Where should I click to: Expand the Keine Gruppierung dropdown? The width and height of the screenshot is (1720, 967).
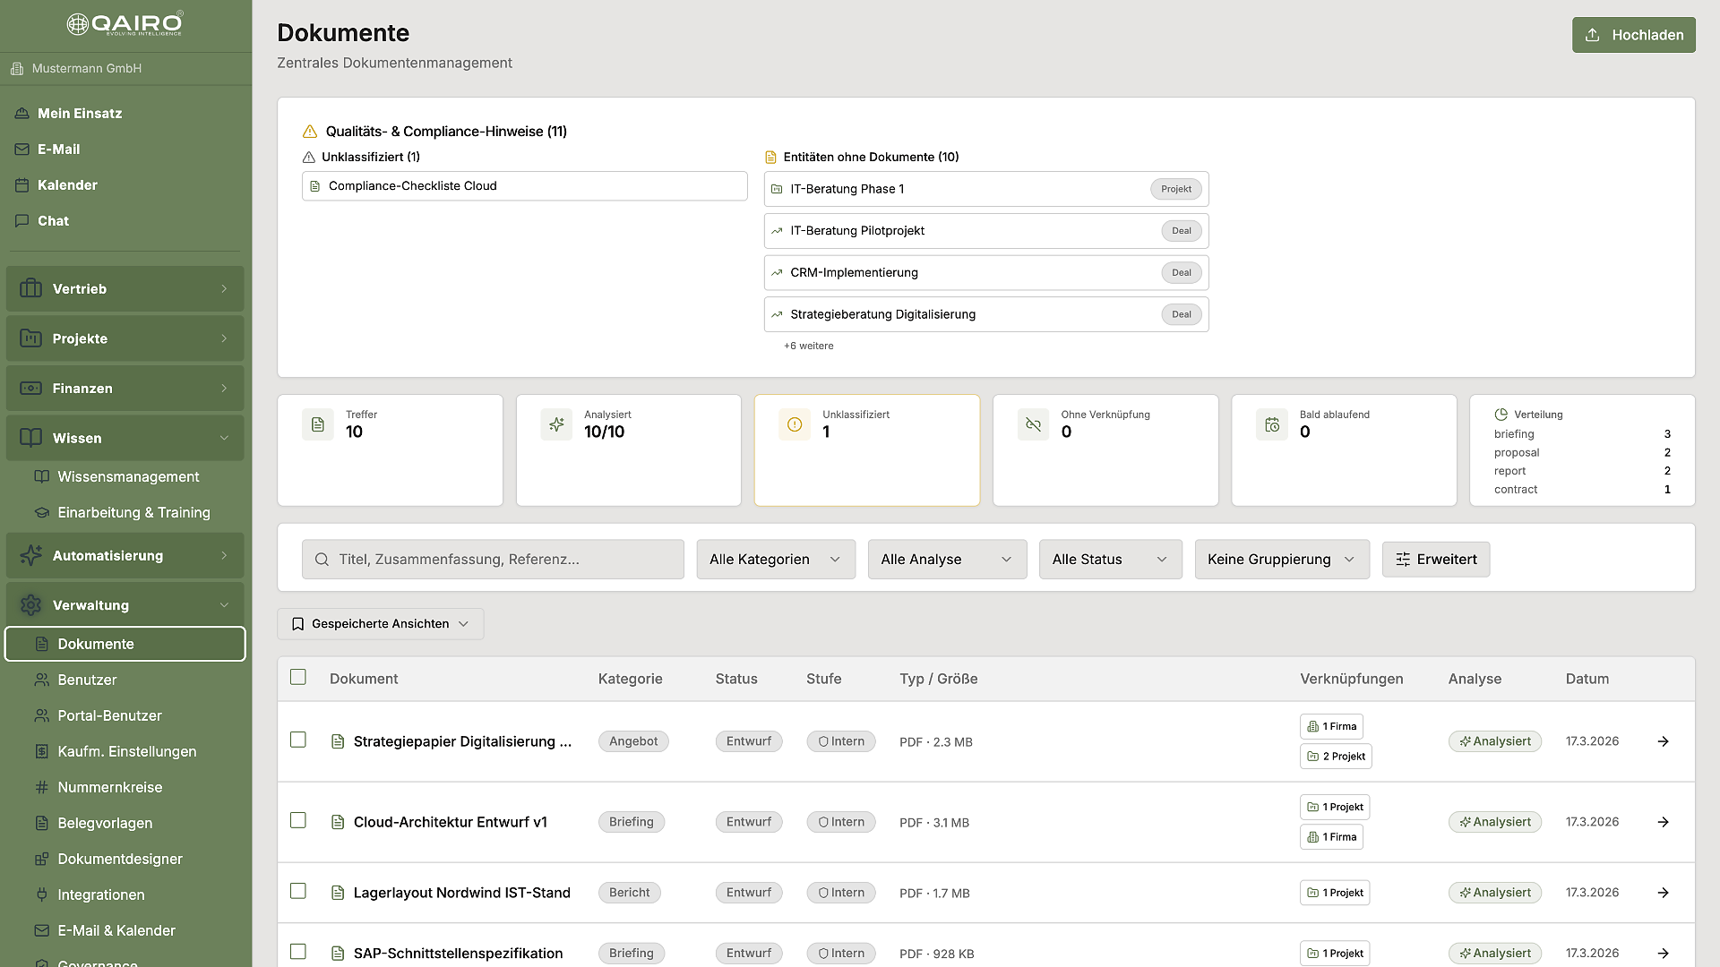[x=1281, y=560]
